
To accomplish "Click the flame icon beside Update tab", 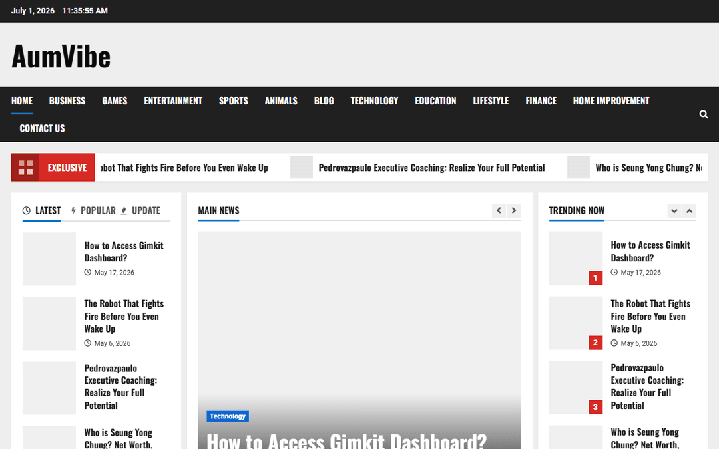I will coord(124,210).
